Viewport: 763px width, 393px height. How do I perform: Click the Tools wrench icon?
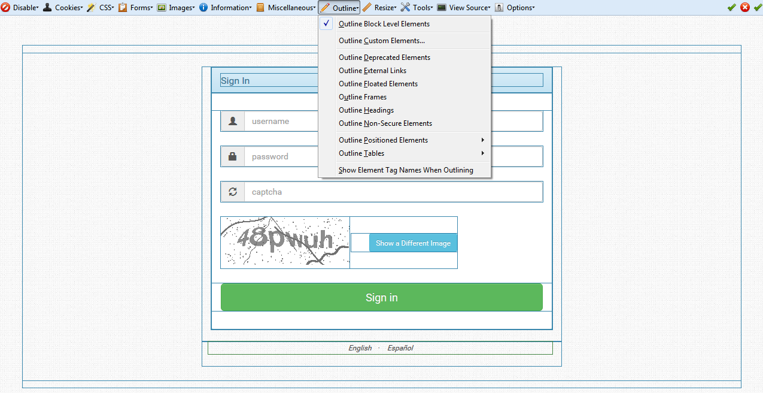point(405,8)
